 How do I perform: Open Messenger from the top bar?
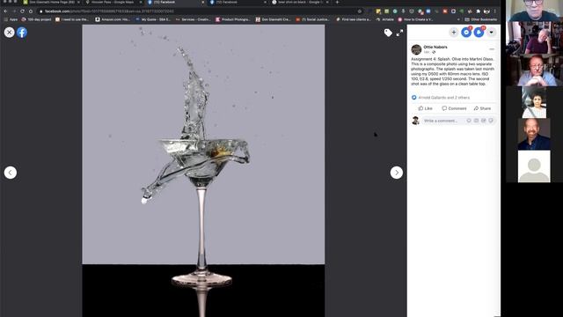point(466,33)
